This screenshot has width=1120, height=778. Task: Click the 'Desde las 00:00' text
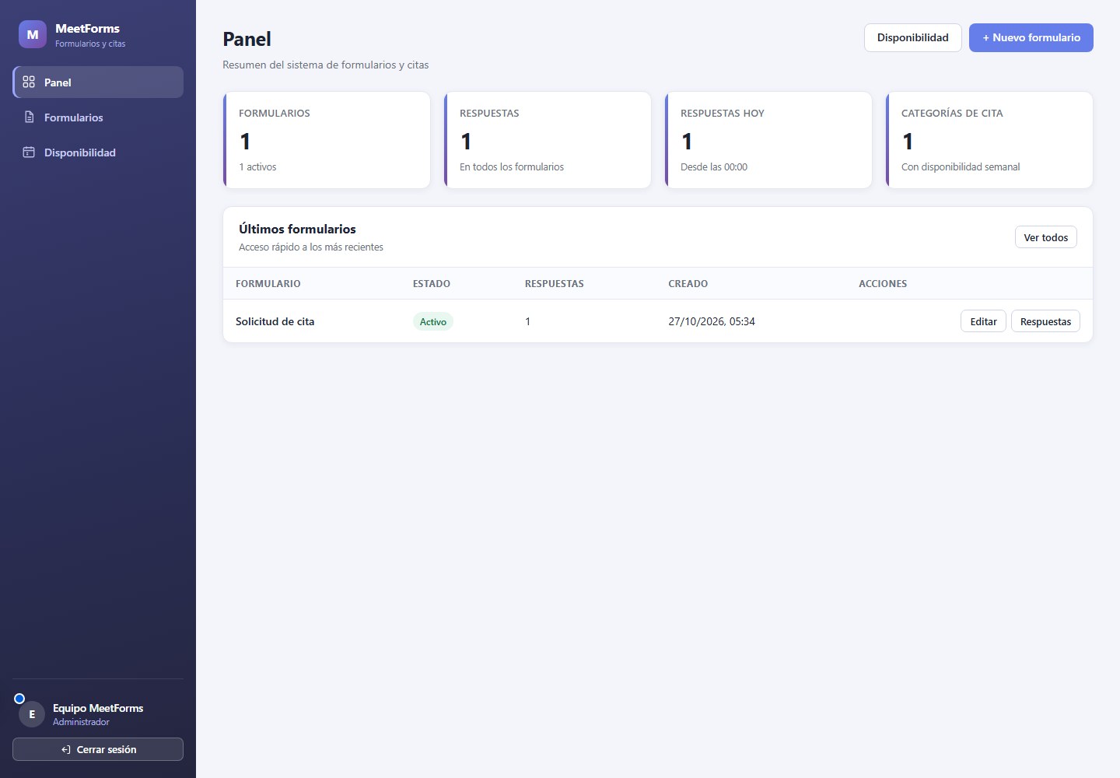tap(714, 166)
